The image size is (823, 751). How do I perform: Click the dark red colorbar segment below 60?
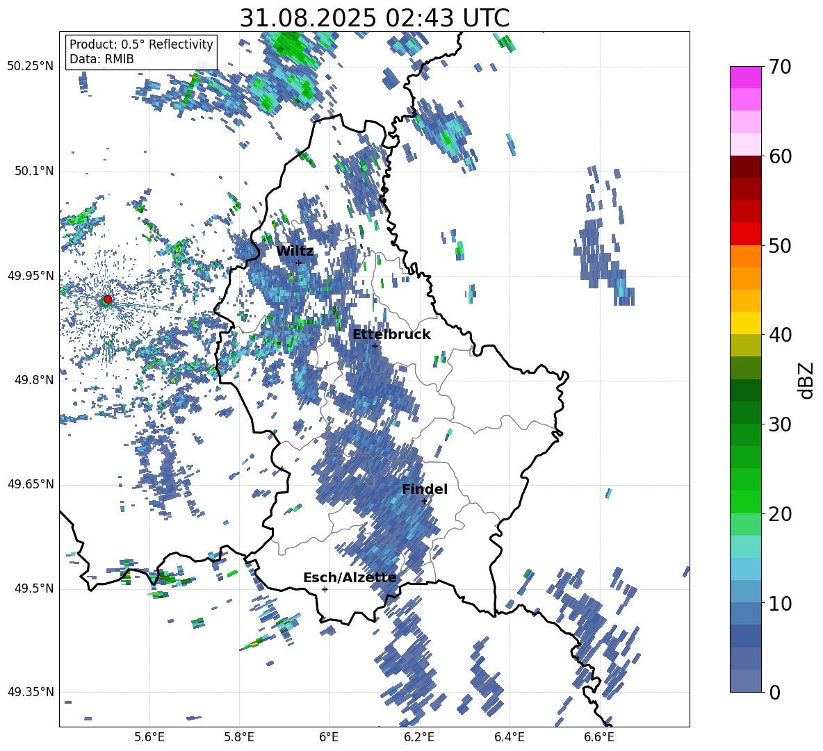point(745,167)
